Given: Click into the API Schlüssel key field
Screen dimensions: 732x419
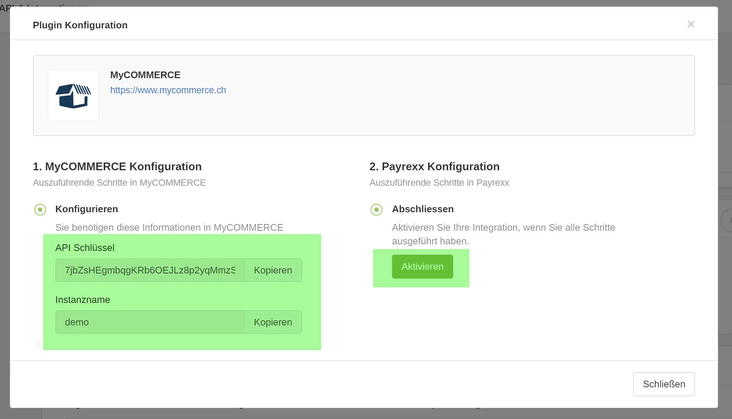Looking at the screenshot, I should 150,270.
